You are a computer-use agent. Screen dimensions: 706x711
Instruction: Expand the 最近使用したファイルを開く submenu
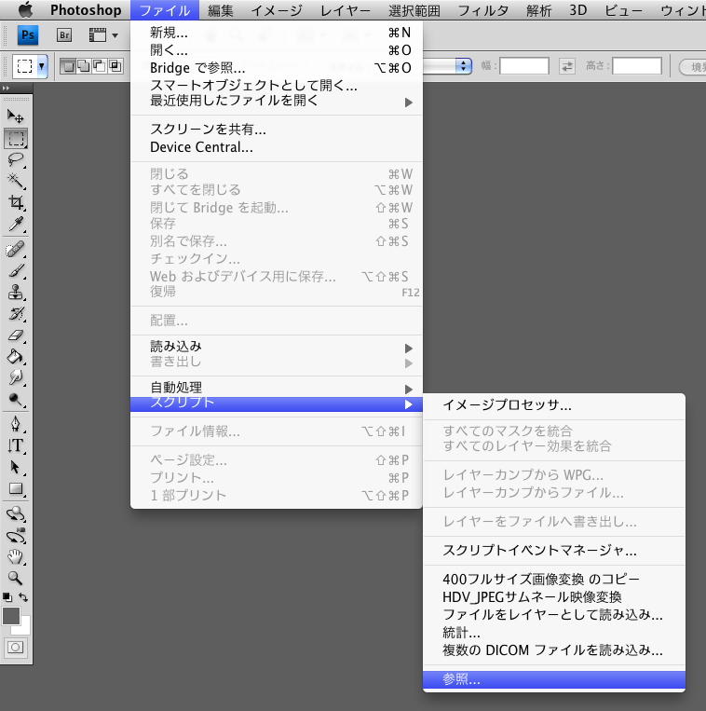[277, 102]
